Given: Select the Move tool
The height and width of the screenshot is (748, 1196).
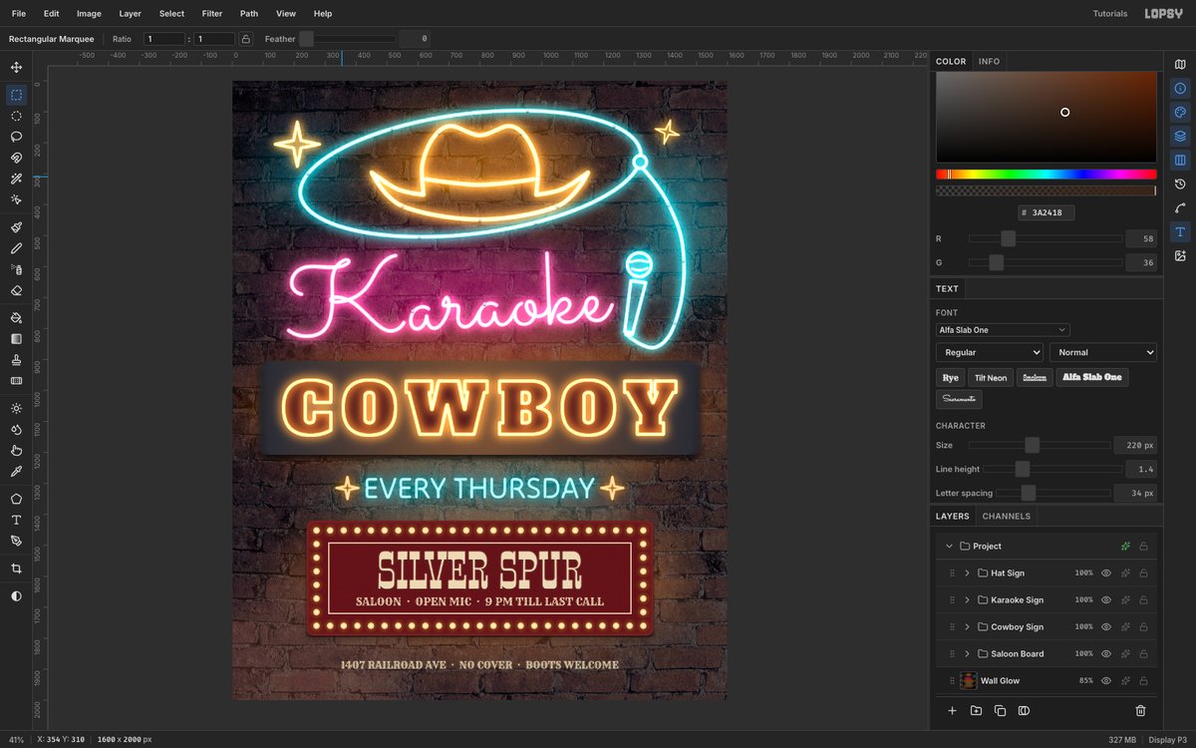Looking at the screenshot, I should (x=16, y=68).
